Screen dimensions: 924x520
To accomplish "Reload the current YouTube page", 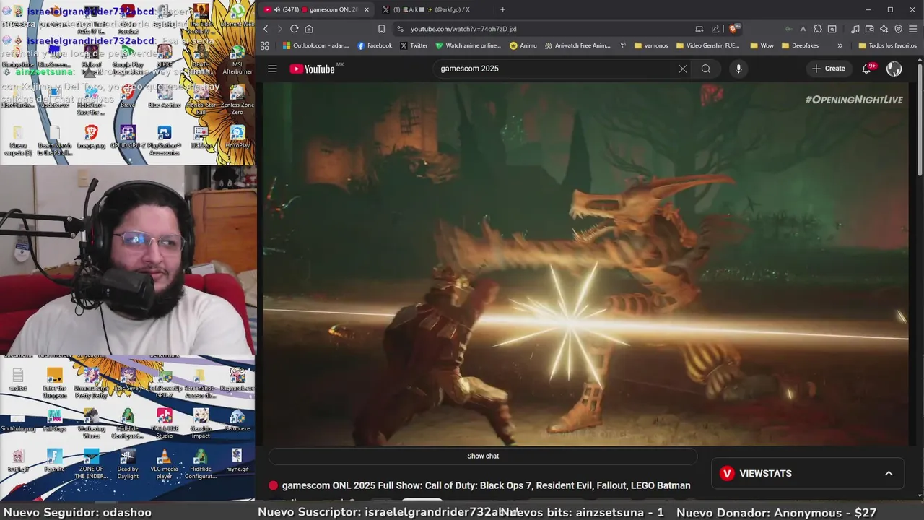I will 294,29.
